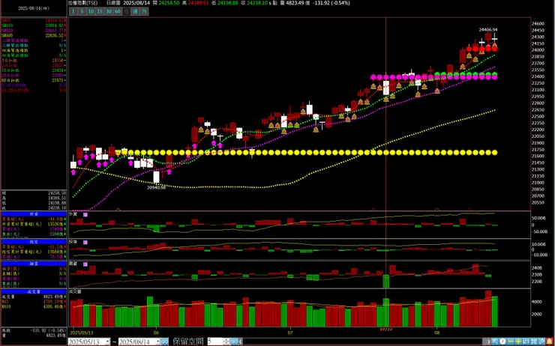The image size is (555, 346).
Task: Switch chart to 15-minute interval
Action: [100, 11]
